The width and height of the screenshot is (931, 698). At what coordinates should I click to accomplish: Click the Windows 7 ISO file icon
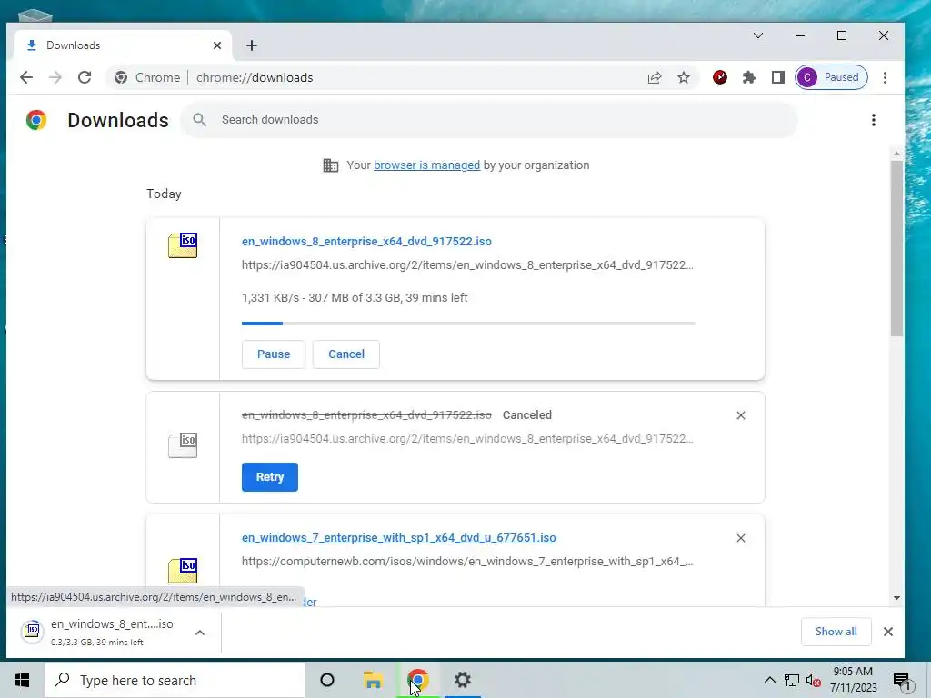(x=183, y=571)
